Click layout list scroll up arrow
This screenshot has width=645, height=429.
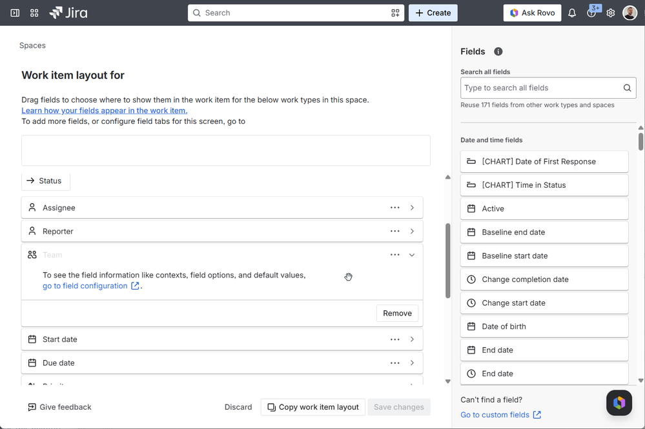pos(447,177)
